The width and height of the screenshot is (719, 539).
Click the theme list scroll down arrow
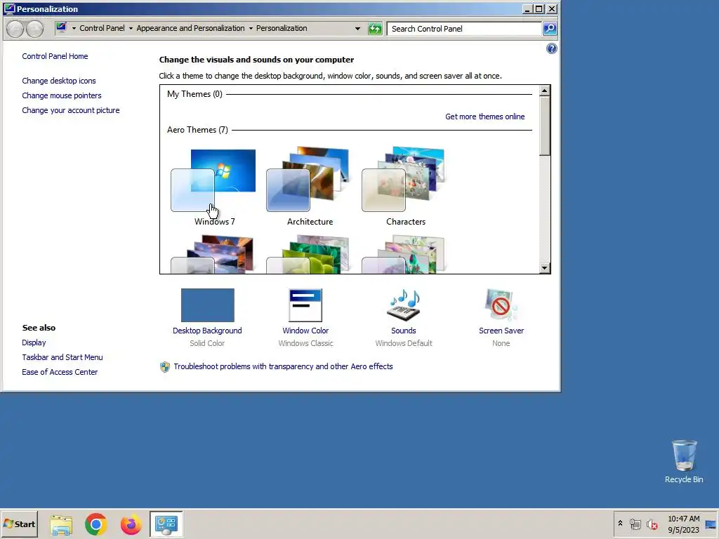[x=544, y=267]
